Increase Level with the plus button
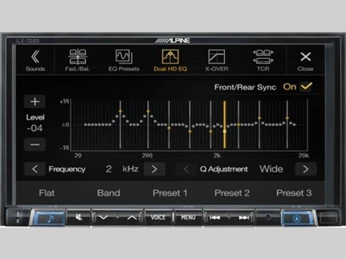346x259 pixels. pos(35,102)
